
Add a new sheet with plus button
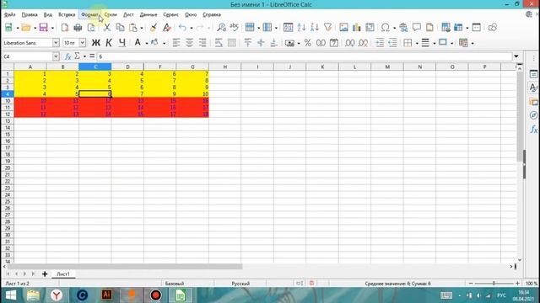(45, 274)
